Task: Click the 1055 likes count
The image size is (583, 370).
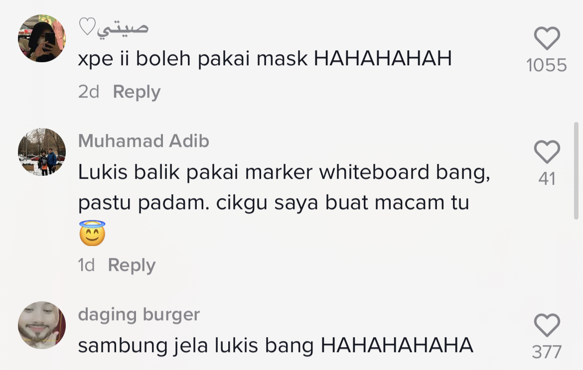Action: click(547, 65)
